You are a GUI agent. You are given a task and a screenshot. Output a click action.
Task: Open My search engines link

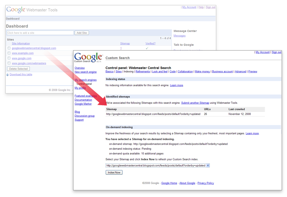[85, 80]
